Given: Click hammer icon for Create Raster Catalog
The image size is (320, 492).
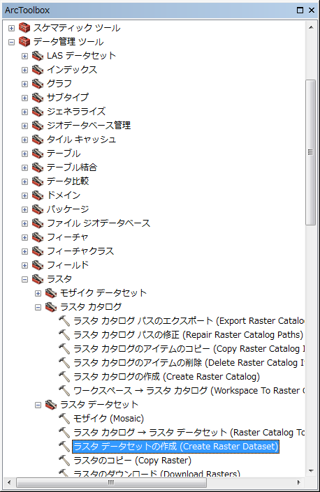Looking at the screenshot, I should [64, 377].
